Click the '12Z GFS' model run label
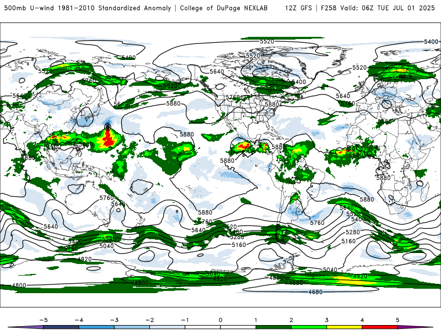 (x=298, y=8)
